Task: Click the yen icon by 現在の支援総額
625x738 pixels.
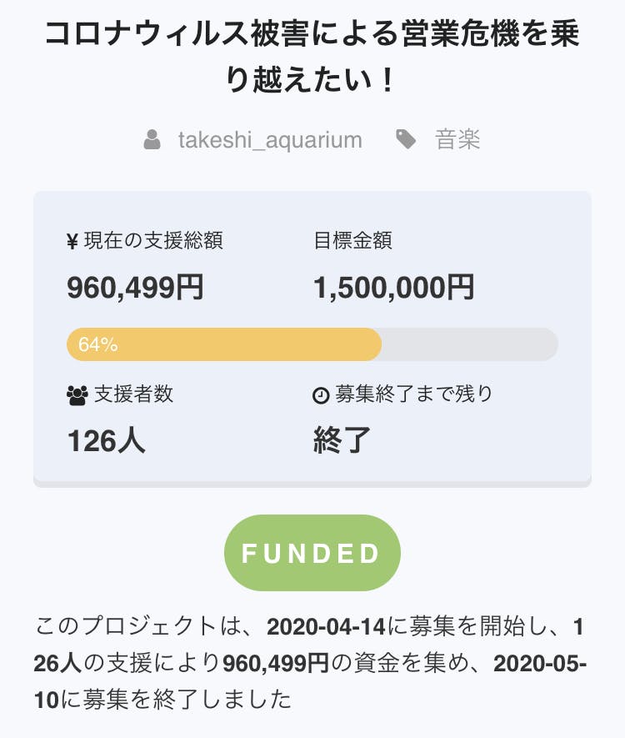Action: 72,243
